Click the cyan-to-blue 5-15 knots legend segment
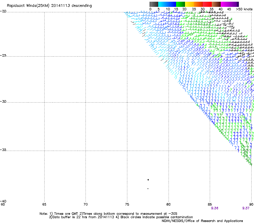 tap(167, 4)
